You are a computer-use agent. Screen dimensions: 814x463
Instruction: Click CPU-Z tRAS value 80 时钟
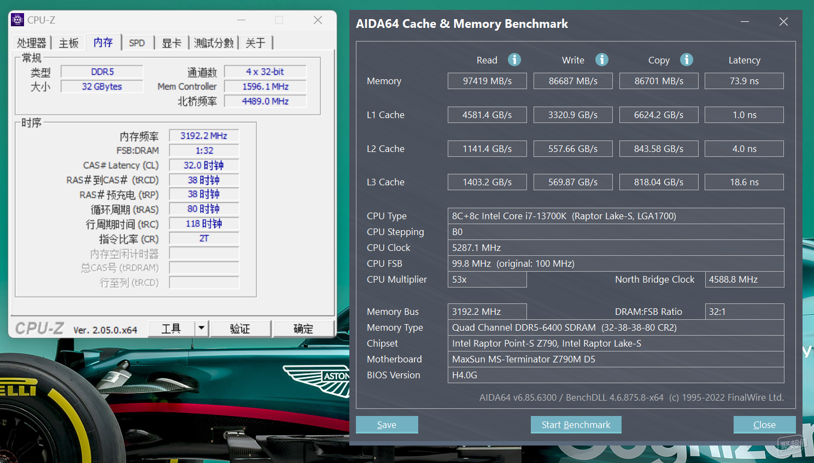(204, 209)
